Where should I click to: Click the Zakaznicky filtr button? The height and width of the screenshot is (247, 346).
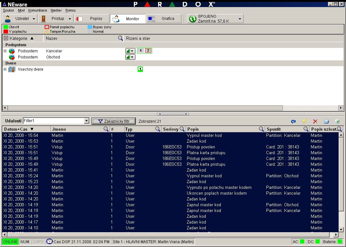tap(113, 121)
